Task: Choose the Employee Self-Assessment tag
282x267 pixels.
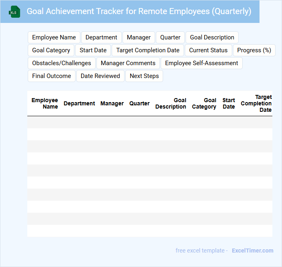Action: coord(201,63)
